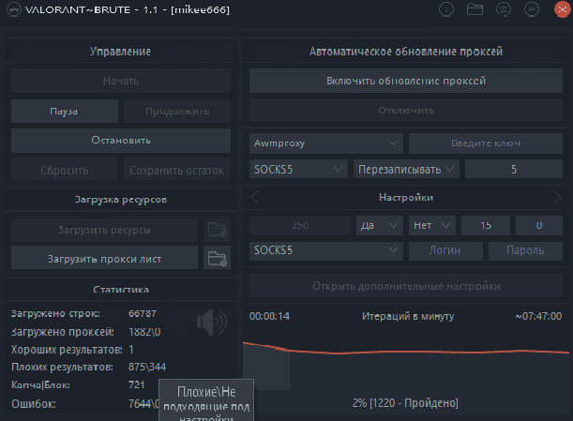Toggle the sound speaker icon in statistics

tap(212, 322)
